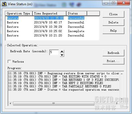Sort by Operation Type column header
This screenshot has height=114, width=132.
(19, 13)
